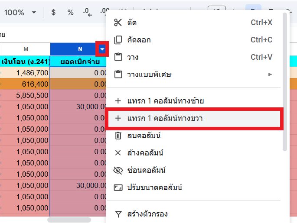Image resolution: width=297 pixels, height=223 pixels.
Task: Insert 1 column right via แทรก 1 คอลัมน์ทางขวา
Action: [x=193, y=118]
